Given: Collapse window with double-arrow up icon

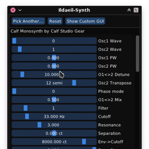Looking at the screenshot, I should point(129,10).
